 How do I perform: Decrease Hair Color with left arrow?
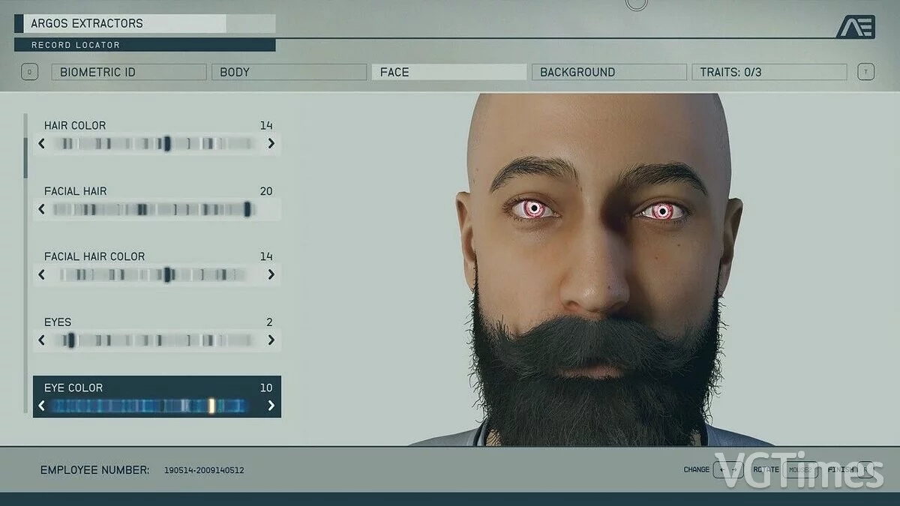tap(41, 143)
